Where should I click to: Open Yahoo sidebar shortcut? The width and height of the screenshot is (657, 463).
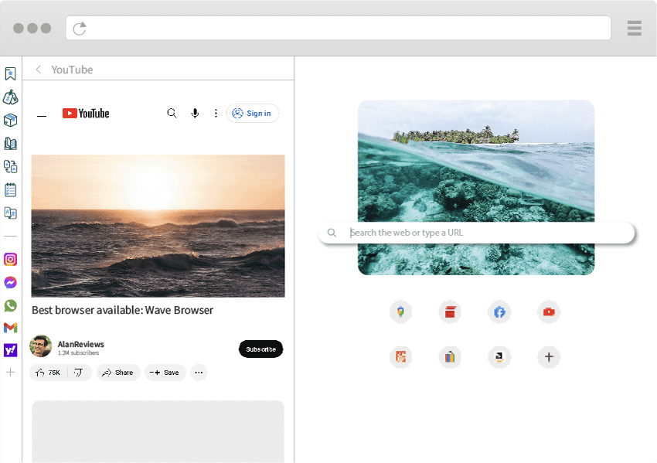pyautogui.click(x=11, y=350)
